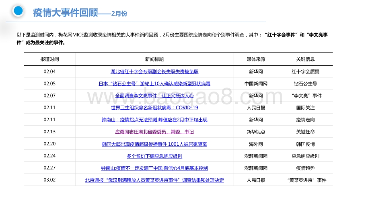Image resolution: width=370 pixels, height=208 pixels.
Task: Select date cell 02.13
Action: [49, 131]
